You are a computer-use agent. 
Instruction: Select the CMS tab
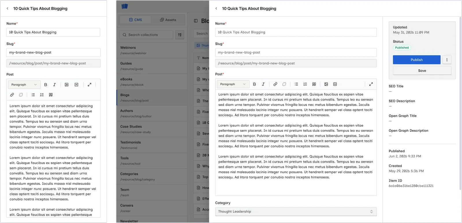(135, 20)
